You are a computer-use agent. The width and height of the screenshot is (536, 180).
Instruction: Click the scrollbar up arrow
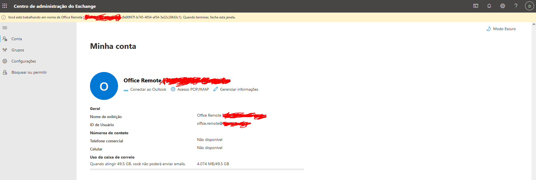[x=534, y=25]
